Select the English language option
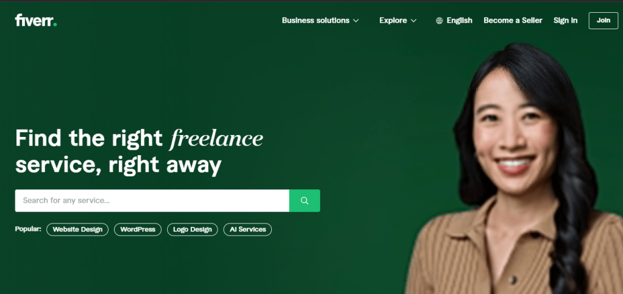The width and height of the screenshot is (623, 294). pos(459,20)
